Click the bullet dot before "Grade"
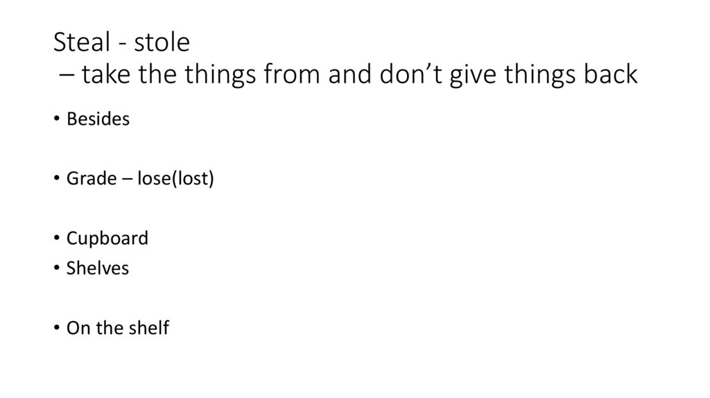 pyautogui.click(x=56, y=180)
